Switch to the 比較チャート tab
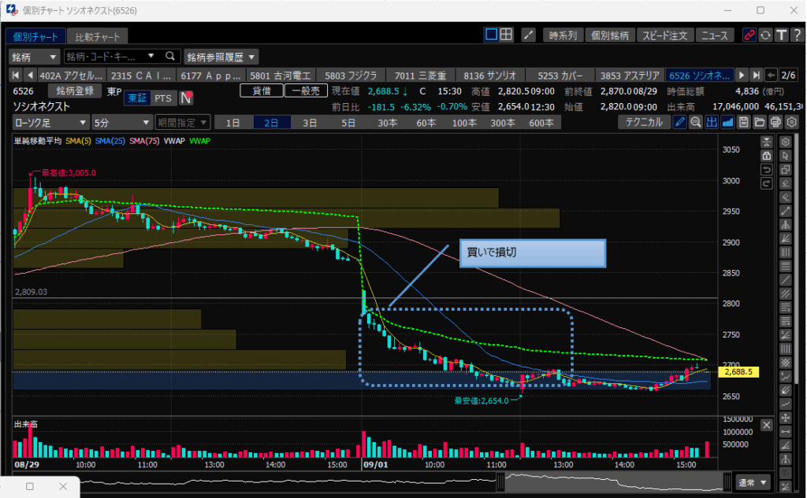Screen dimensions: 807x498 click(x=97, y=37)
